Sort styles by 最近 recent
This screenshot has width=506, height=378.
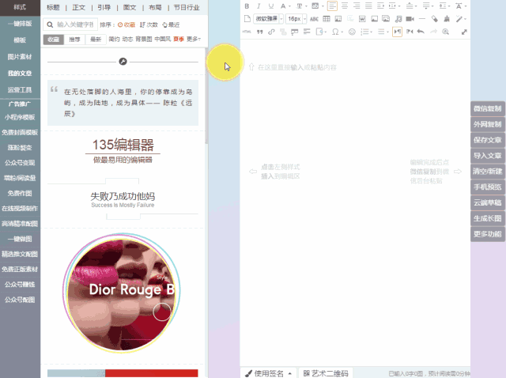tap(171, 25)
